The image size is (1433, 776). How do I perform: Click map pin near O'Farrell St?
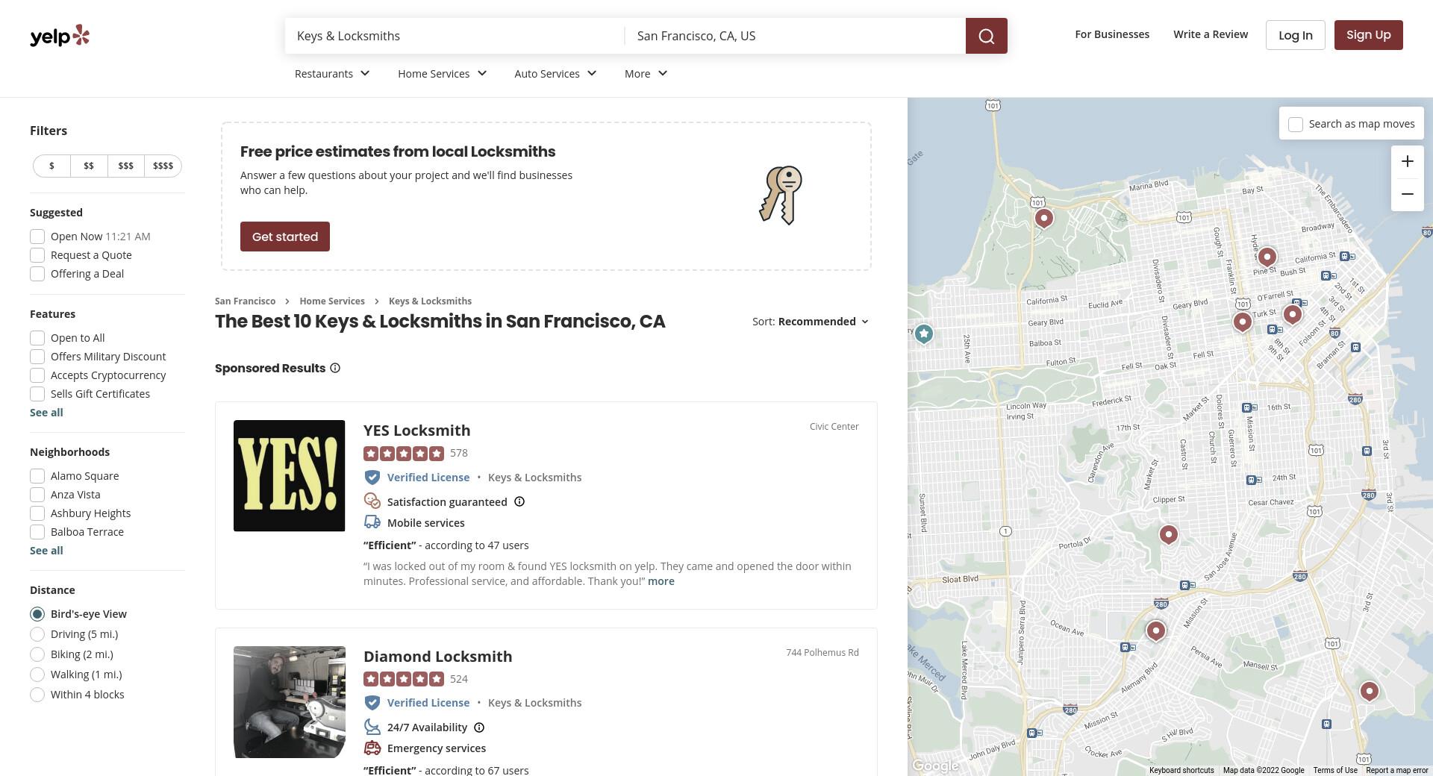[1292, 314]
